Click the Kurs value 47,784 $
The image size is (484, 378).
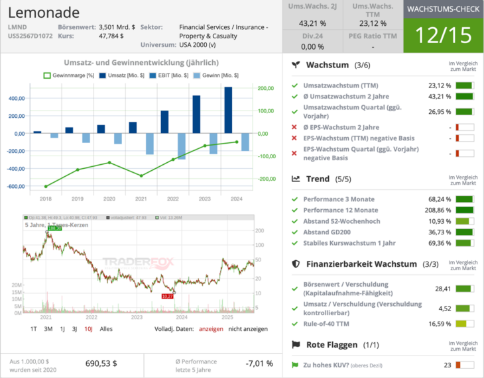click(x=111, y=36)
